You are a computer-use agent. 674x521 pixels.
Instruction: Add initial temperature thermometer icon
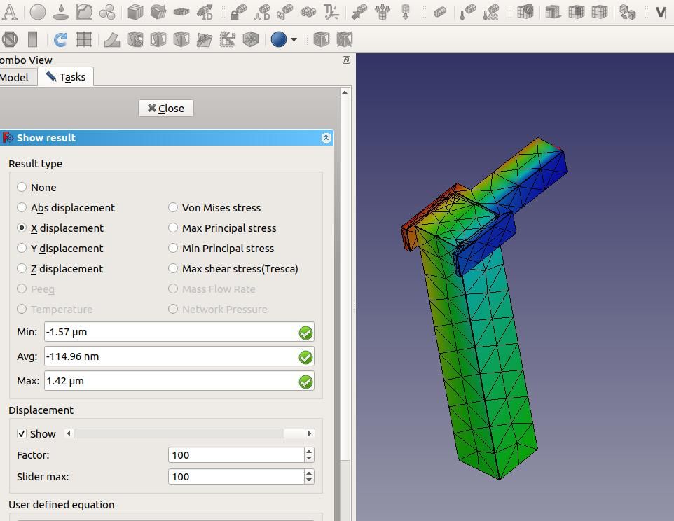tap(467, 12)
